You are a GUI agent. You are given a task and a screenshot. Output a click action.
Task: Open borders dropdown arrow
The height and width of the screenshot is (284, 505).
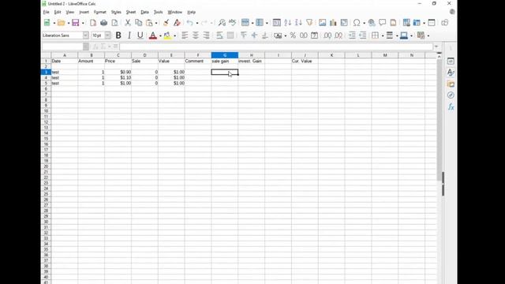pos(383,35)
